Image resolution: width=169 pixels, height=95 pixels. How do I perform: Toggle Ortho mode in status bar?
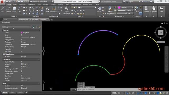[130, 93]
